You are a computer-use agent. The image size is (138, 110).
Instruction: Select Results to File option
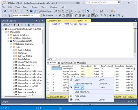pyautogui.click(x=96, y=15)
